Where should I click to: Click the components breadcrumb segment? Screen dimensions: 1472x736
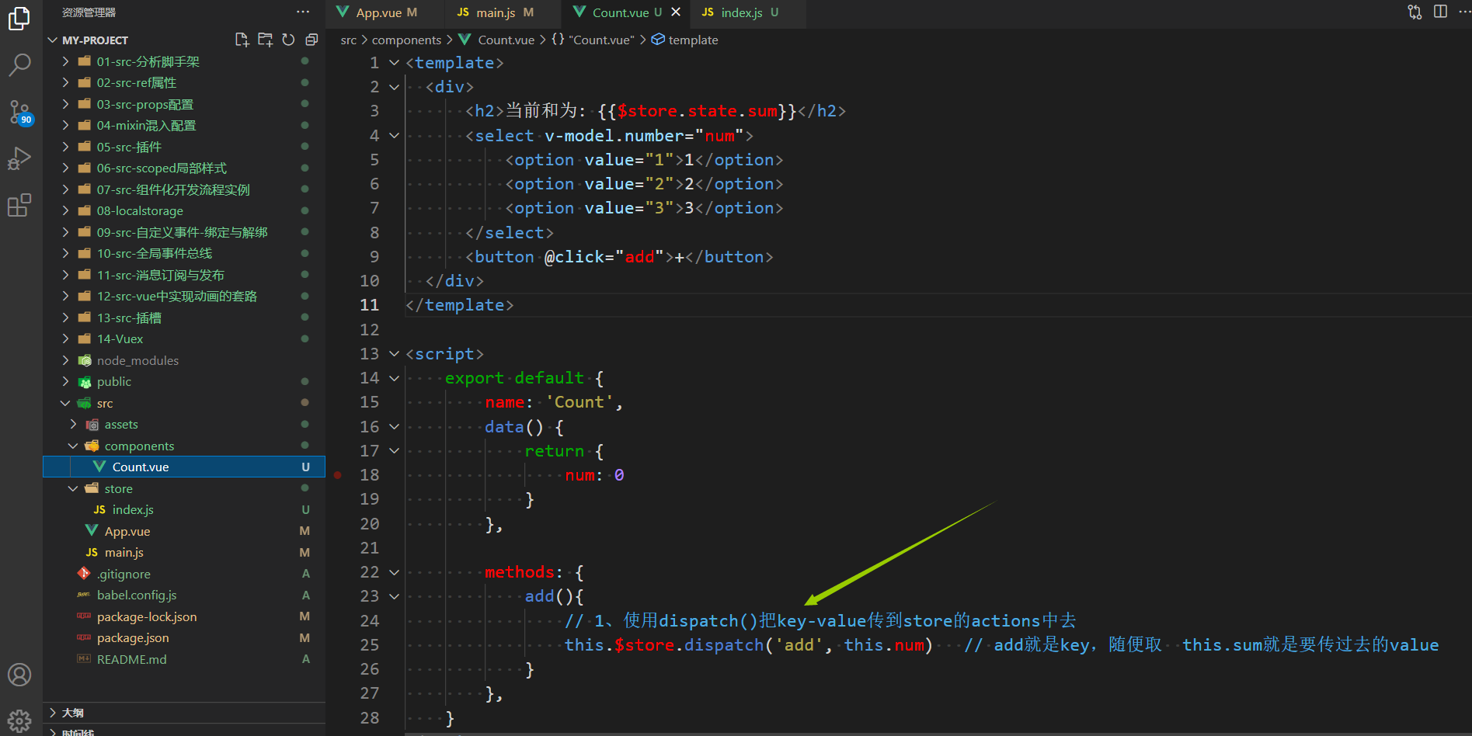coord(406,40)
